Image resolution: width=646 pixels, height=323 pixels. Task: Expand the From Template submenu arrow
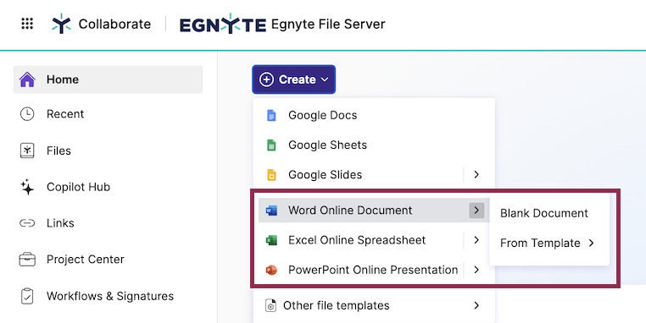point(592,243)
